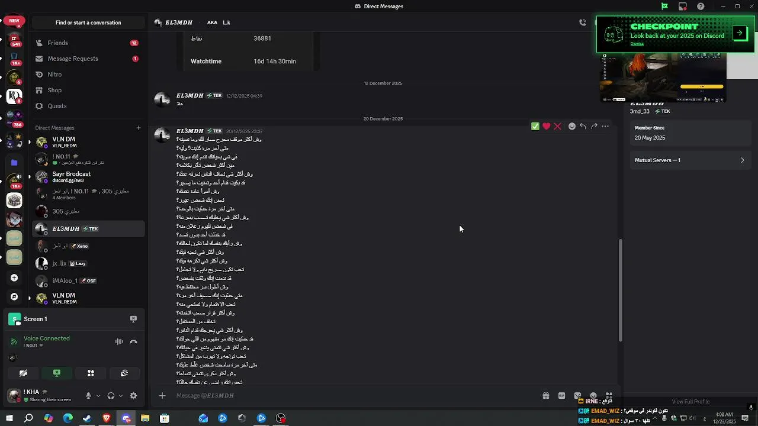Image resolution: width=758 pixels, height=426 pixels.
Task: Disconnect from the voice call
Action: (134, 341)
